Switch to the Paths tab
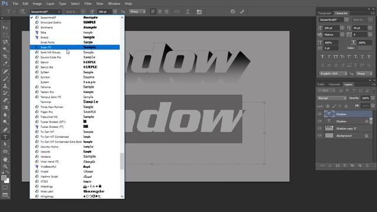This screenshot has height=212, width=377. pos(320,84)
